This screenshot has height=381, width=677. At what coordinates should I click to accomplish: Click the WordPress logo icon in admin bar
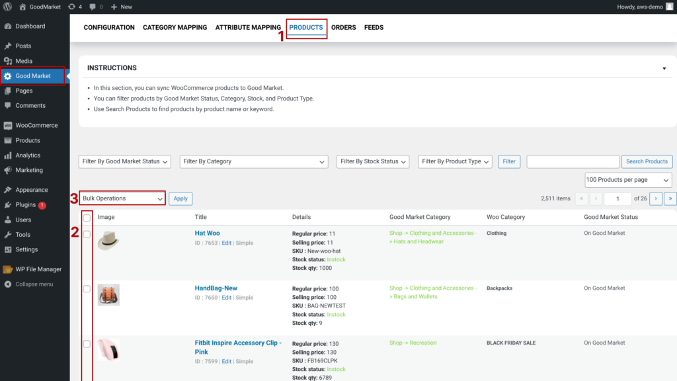8,7
